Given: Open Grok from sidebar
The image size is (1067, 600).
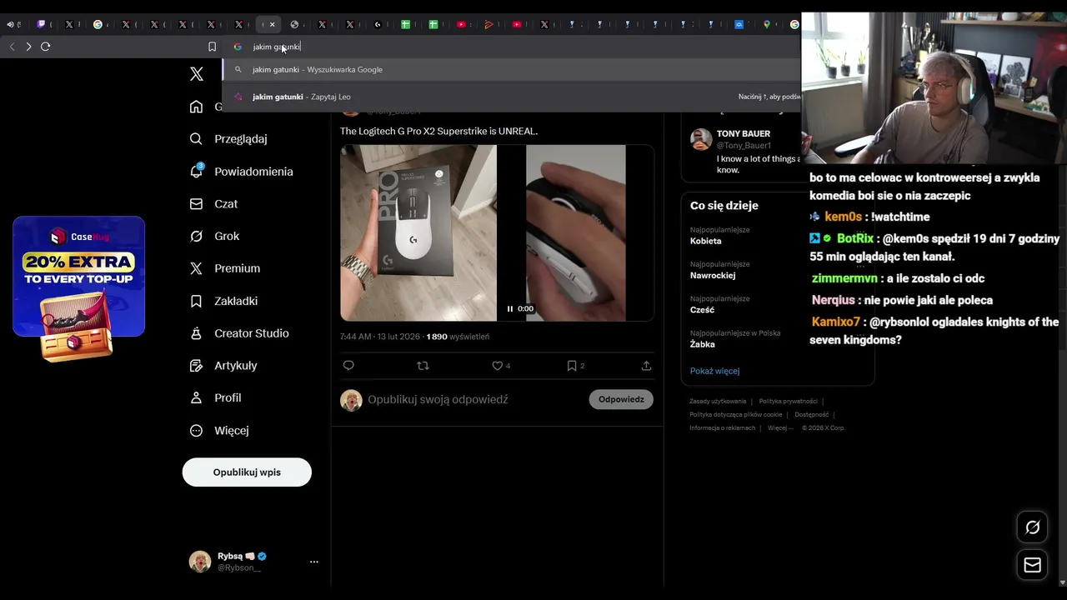Looking at the screenshot, I should (x=215, y=237).
